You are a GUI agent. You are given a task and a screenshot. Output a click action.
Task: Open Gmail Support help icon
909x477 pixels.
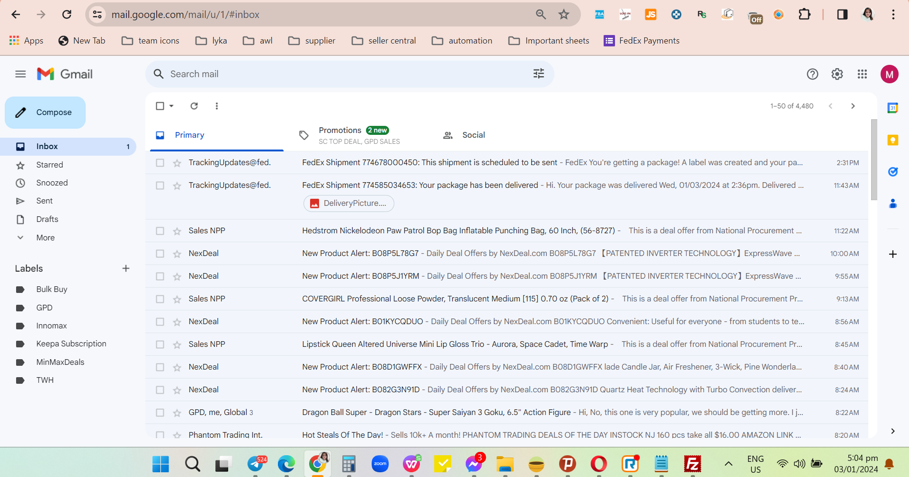812,74
